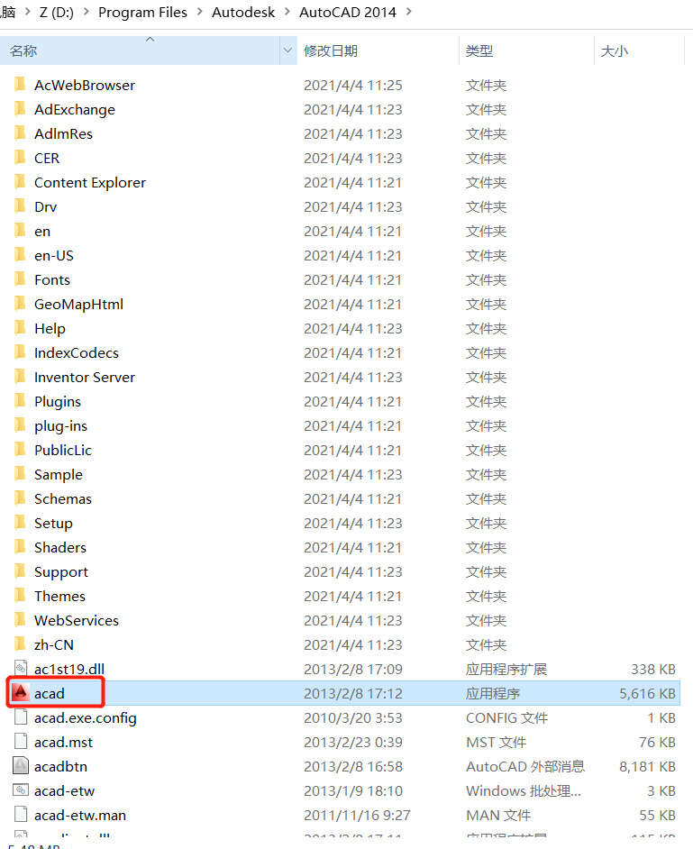Select the WebServices folder name
The height and width of the screenshot is (849, 693).
[77, 620]
